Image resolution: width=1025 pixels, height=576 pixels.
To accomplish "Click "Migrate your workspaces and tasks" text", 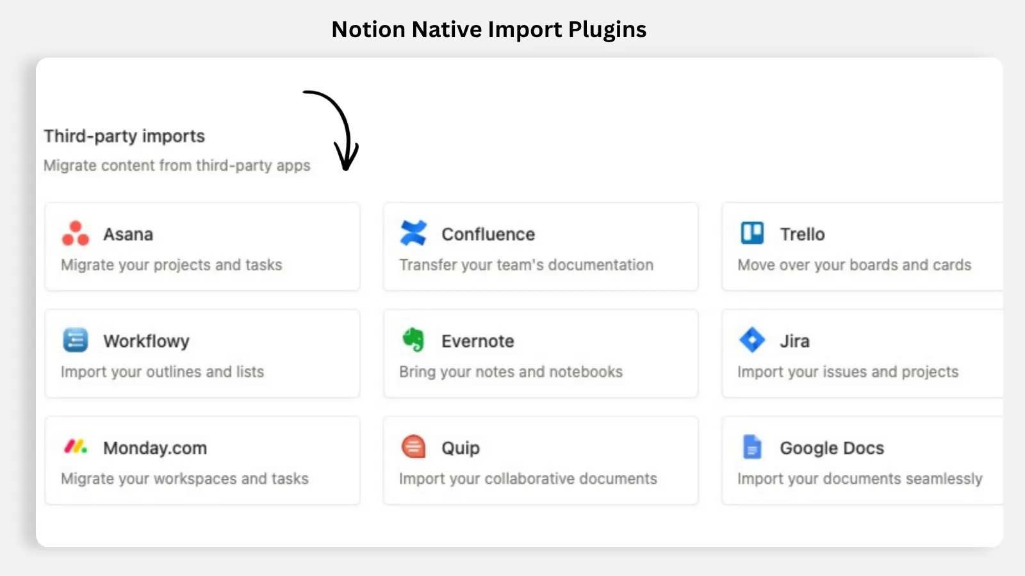I will point(185,479).
